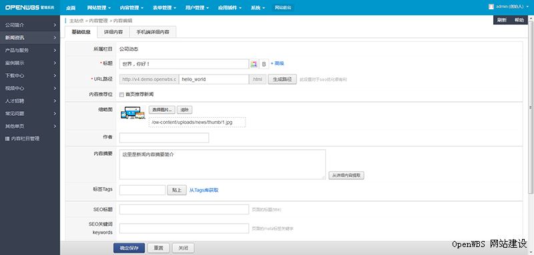Open 用户管理 dropdown menu
This screenshot has height=255, width=534.
(x=197, y=8)
